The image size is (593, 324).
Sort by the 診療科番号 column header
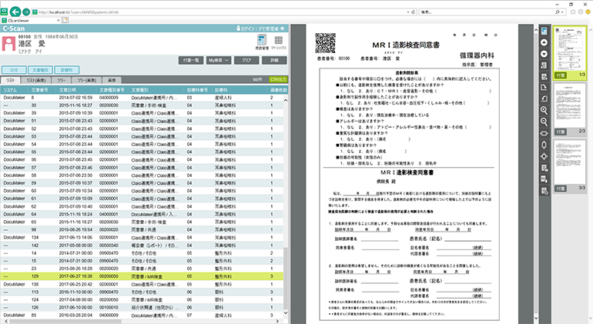[x=197, y=90]
